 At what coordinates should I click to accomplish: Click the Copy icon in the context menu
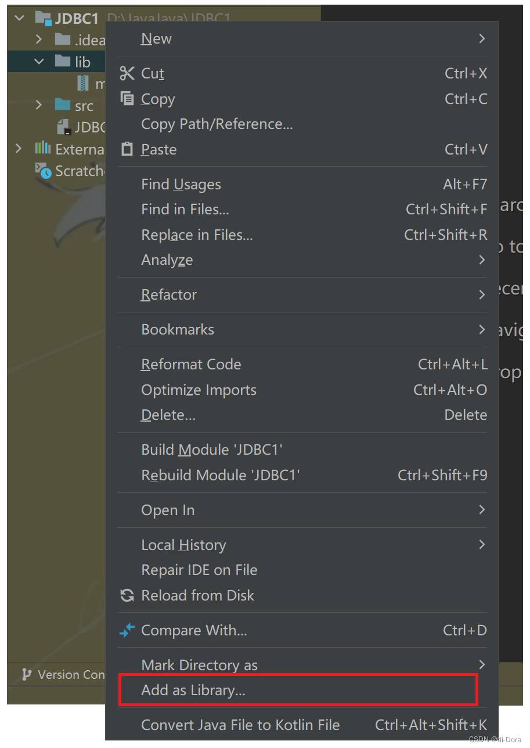tap(127, 99)
